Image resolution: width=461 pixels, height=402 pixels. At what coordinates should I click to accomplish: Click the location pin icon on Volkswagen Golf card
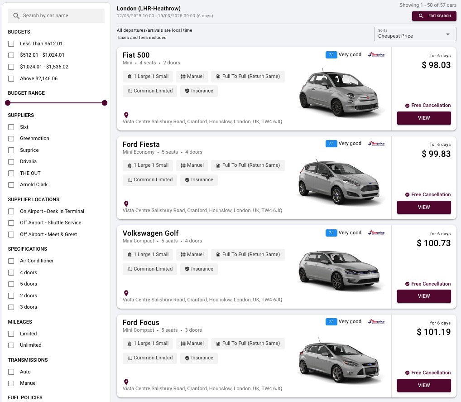pos(126,293)
